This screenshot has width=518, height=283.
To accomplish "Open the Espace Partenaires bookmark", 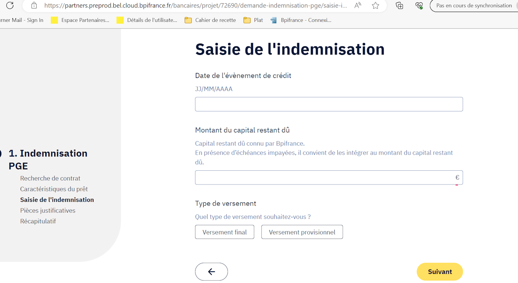I will tap(80, 20).
